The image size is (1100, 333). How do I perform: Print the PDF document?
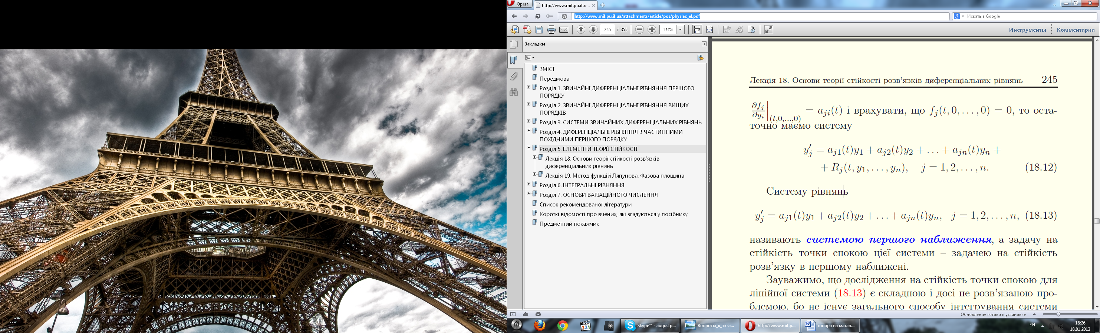551,29
